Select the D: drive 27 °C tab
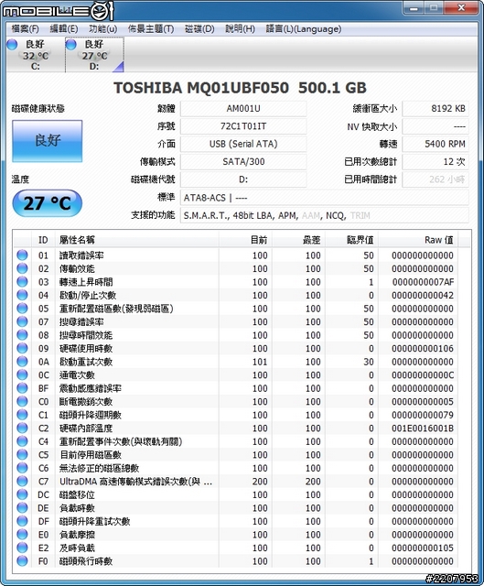484x586 pixels. point(94,55)
